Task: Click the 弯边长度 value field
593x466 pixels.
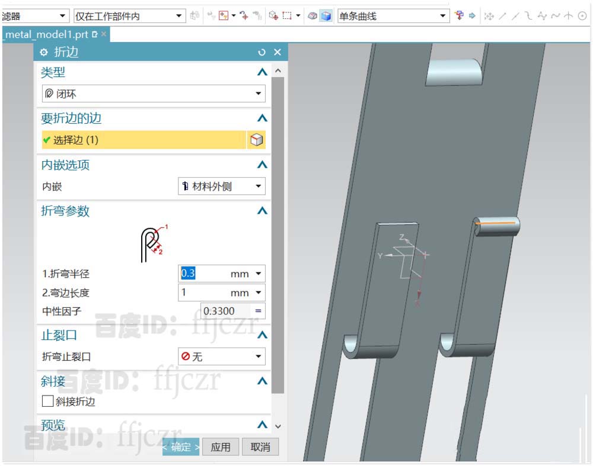Action: tap(203, 293)
